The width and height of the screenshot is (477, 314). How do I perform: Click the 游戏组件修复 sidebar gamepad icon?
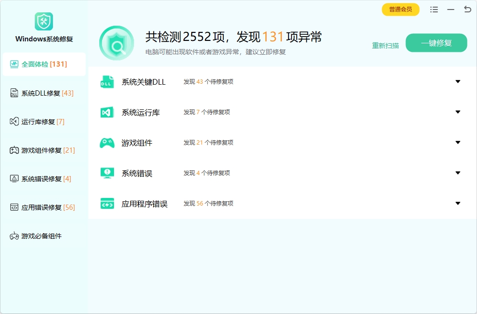click(14, 150)
